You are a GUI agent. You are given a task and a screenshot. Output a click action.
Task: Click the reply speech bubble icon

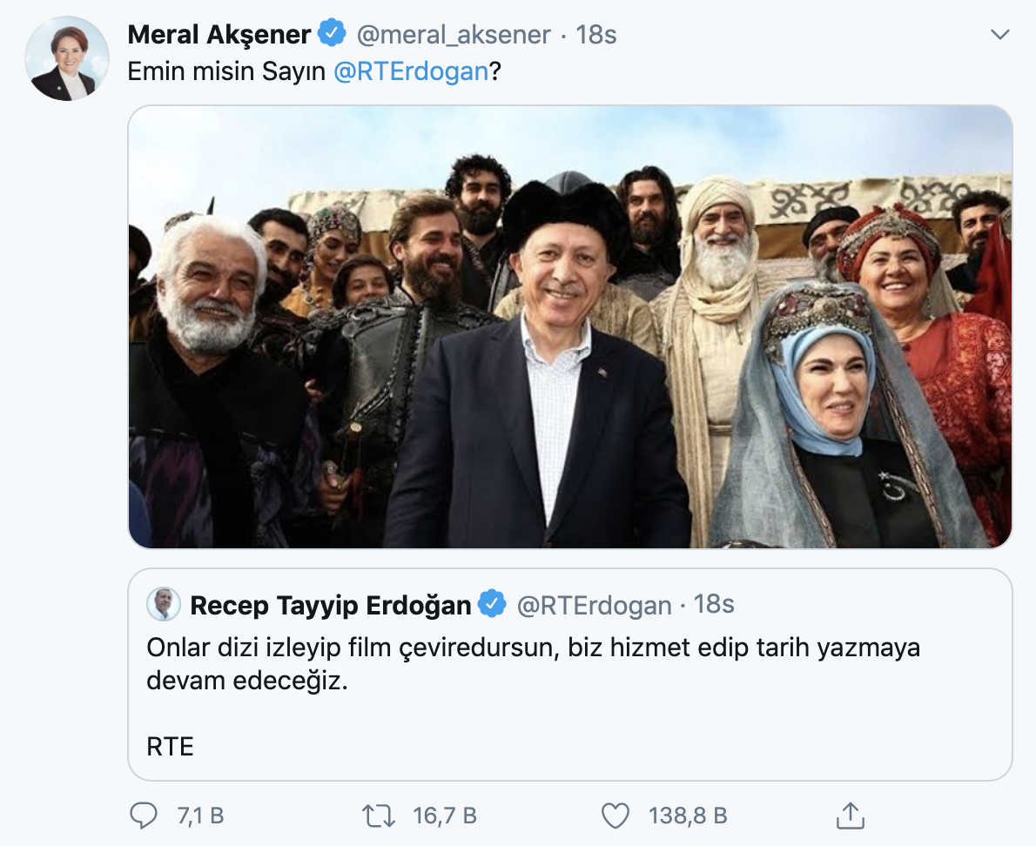[x=144, y=816]
